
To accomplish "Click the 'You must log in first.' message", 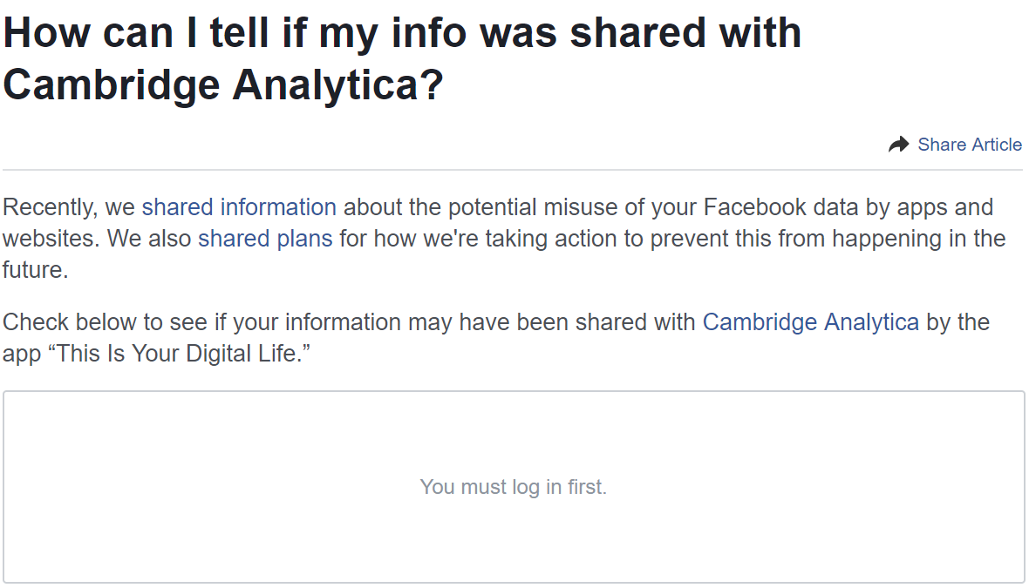I will coord(513,487).
